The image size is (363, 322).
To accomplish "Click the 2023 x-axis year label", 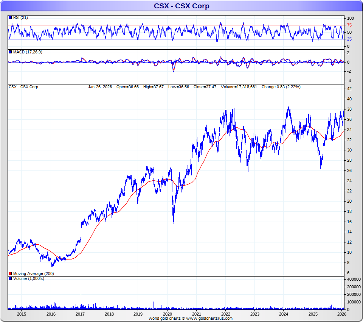I will coord(254,314).
